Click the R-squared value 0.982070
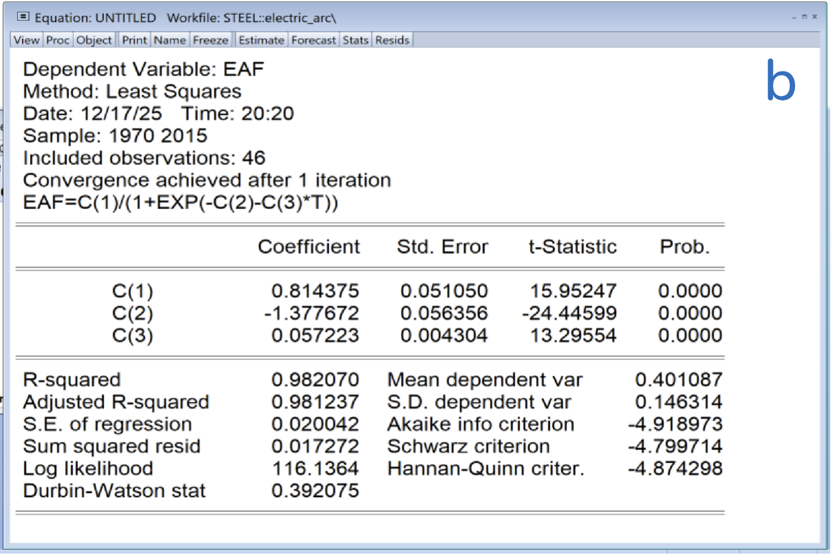 click(x=315, y=379)
